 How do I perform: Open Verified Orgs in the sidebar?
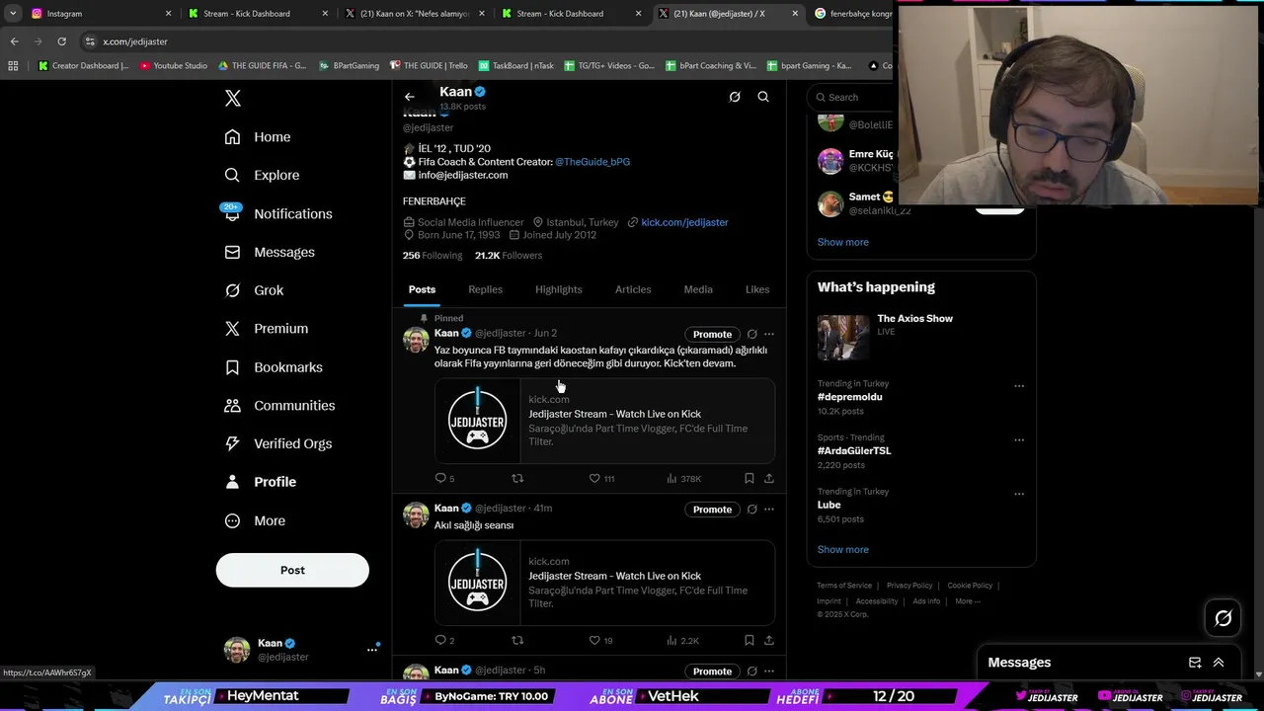pos(278,443)
